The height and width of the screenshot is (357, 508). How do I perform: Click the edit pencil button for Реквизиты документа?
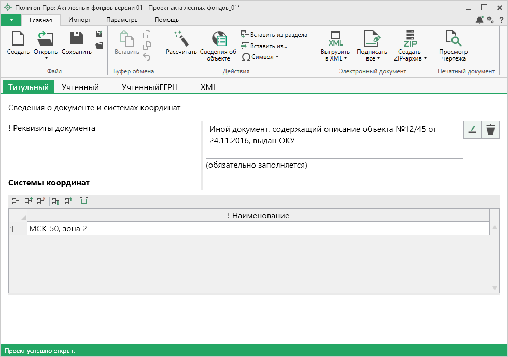[x=472, y=130]
